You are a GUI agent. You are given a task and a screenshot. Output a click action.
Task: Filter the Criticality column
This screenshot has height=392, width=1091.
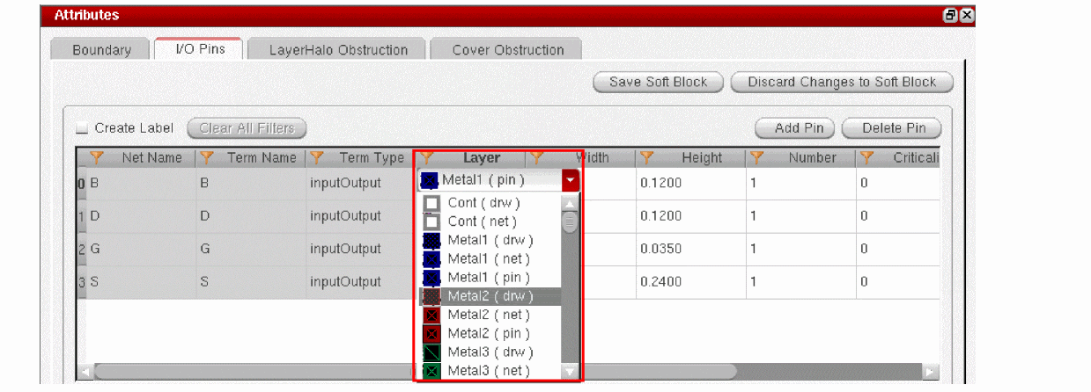coord(867,158)
